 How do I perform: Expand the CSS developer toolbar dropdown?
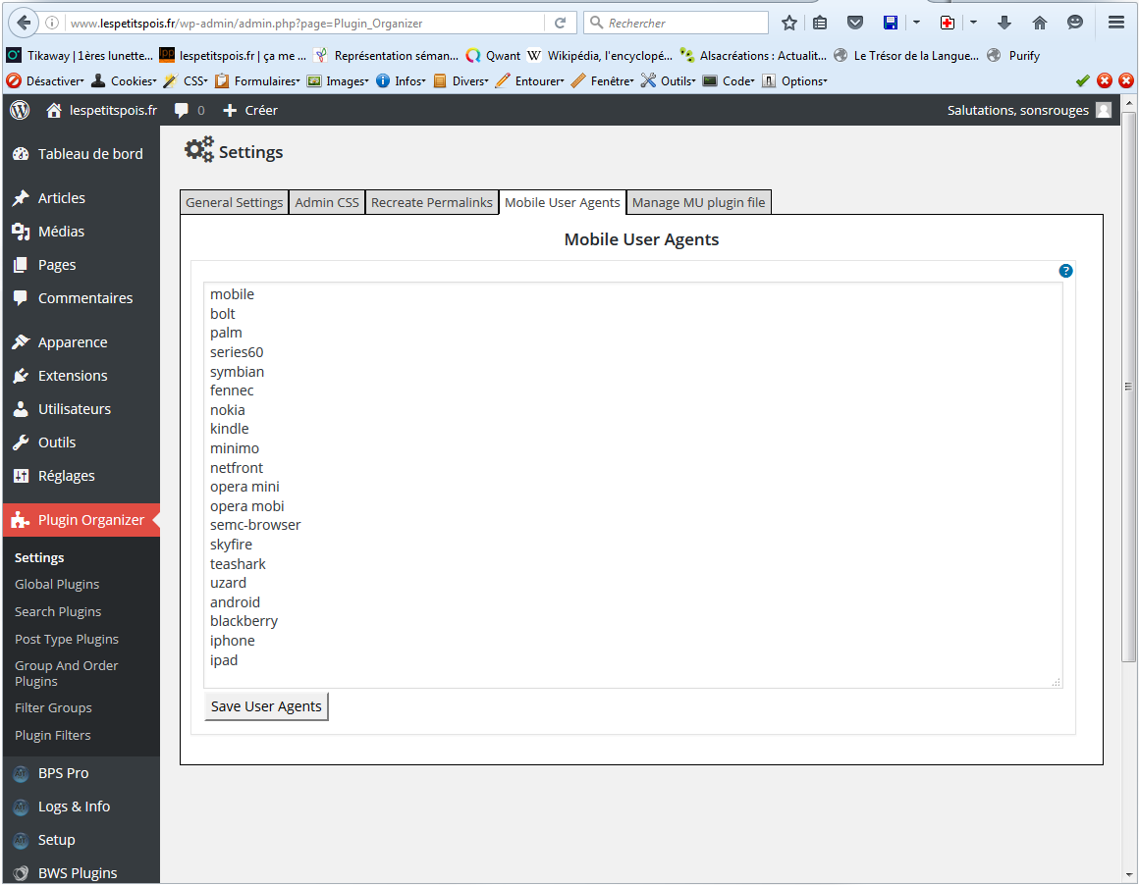(185, 81)
